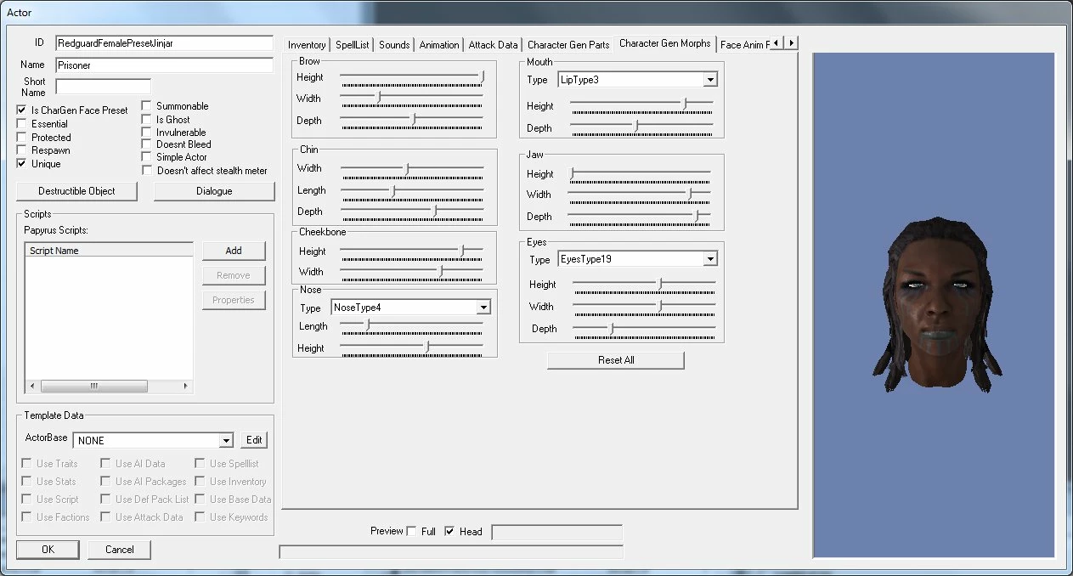Enable the Summonable checkbox
Viewport: 1073px width, 576px height.
point(146,106)
